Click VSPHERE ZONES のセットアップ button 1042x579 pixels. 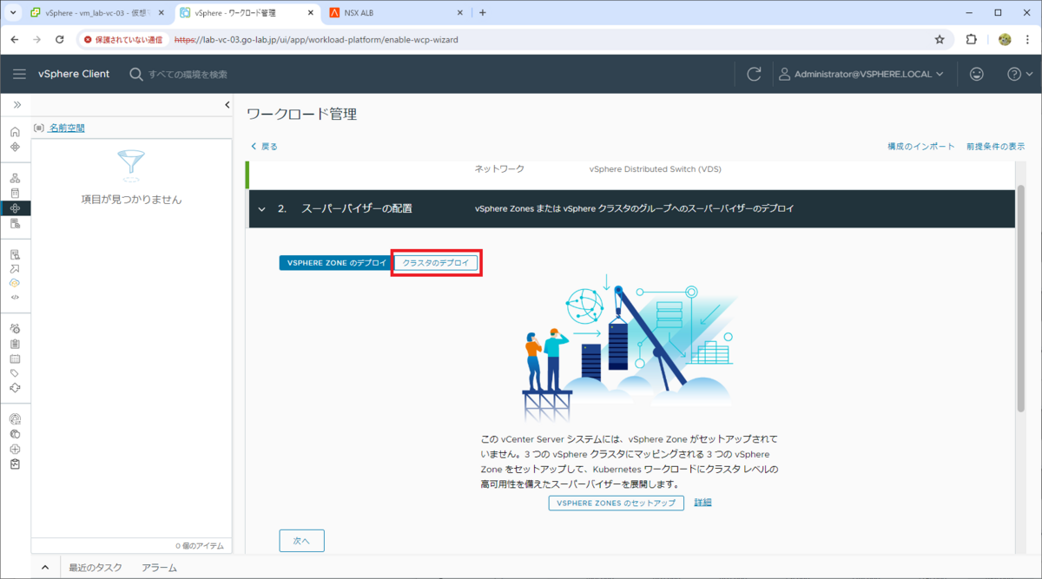(616, 503)
